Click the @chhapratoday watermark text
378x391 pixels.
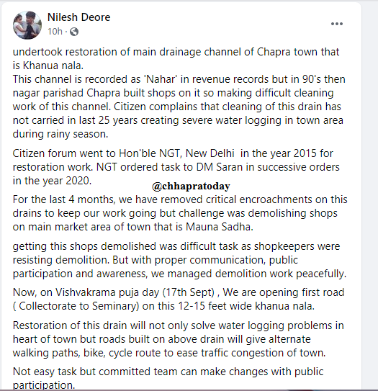191,186
